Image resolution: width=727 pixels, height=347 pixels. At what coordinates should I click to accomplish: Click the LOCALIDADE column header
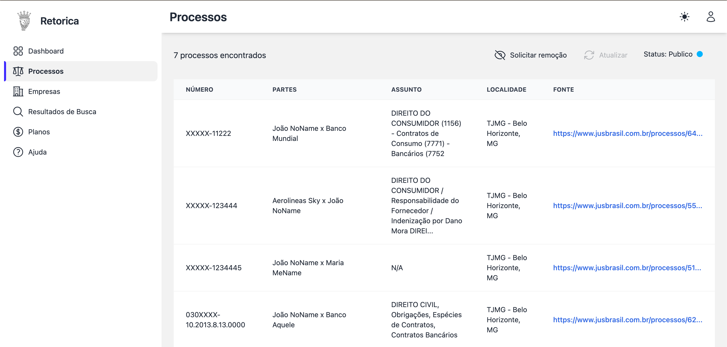506,89
